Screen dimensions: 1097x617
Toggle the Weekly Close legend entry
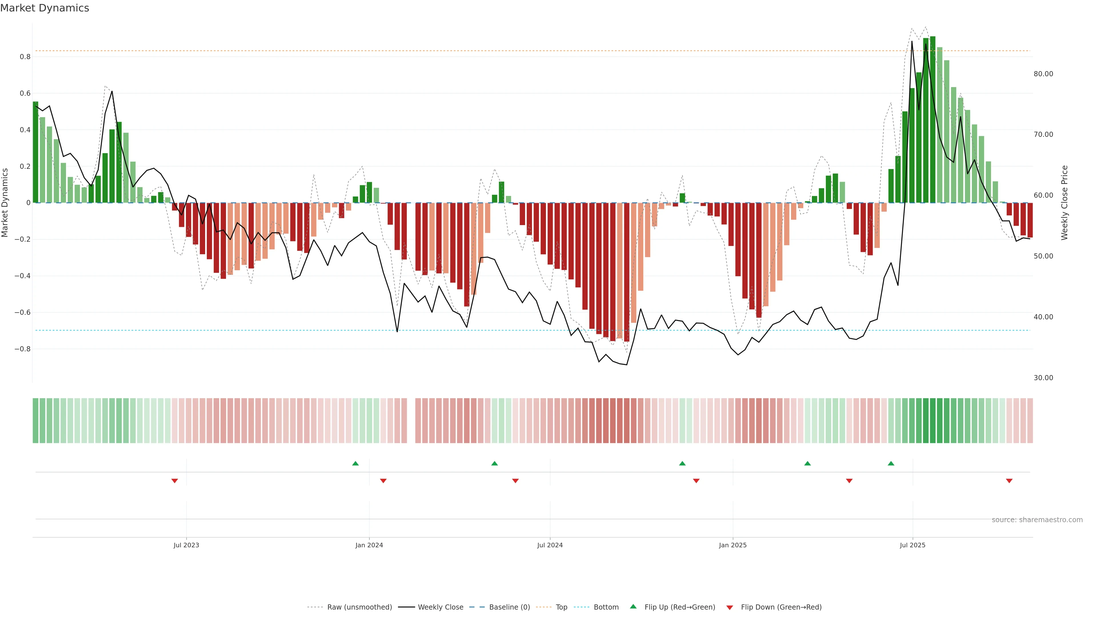click(x=440, y=607)
